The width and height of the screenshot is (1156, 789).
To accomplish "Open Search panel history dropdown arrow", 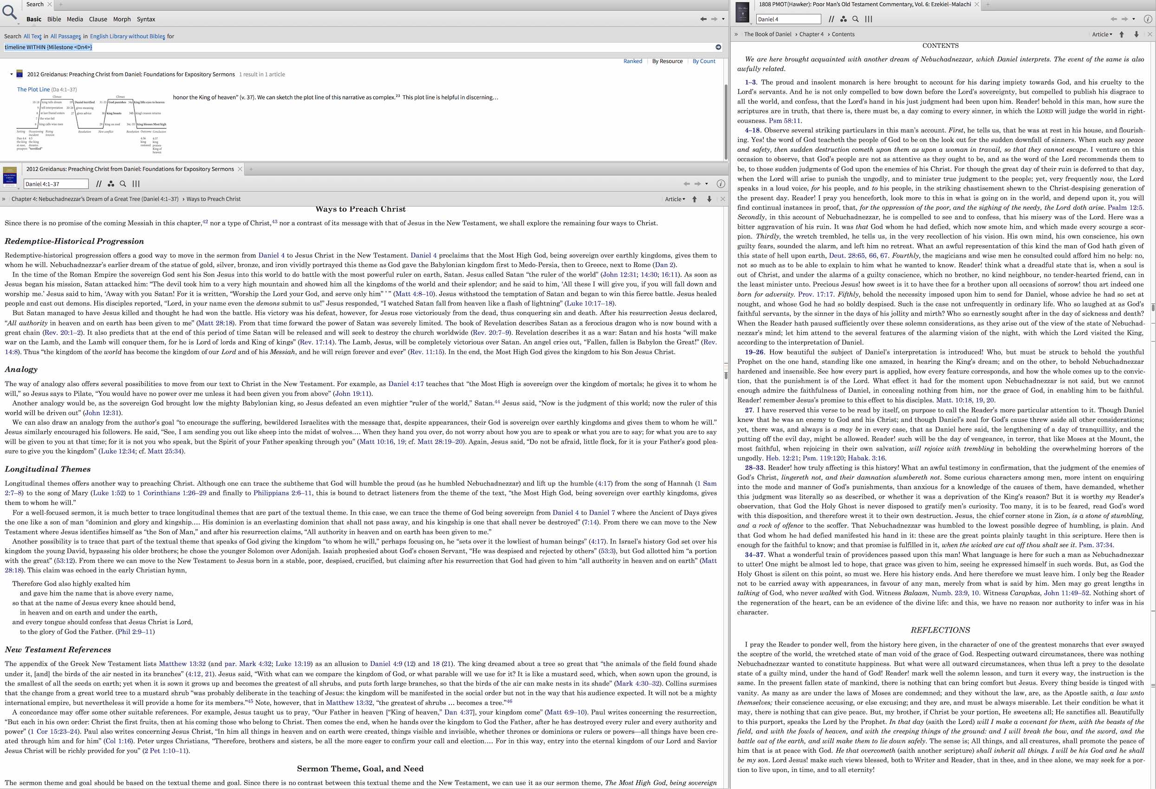I will [723, 19].
